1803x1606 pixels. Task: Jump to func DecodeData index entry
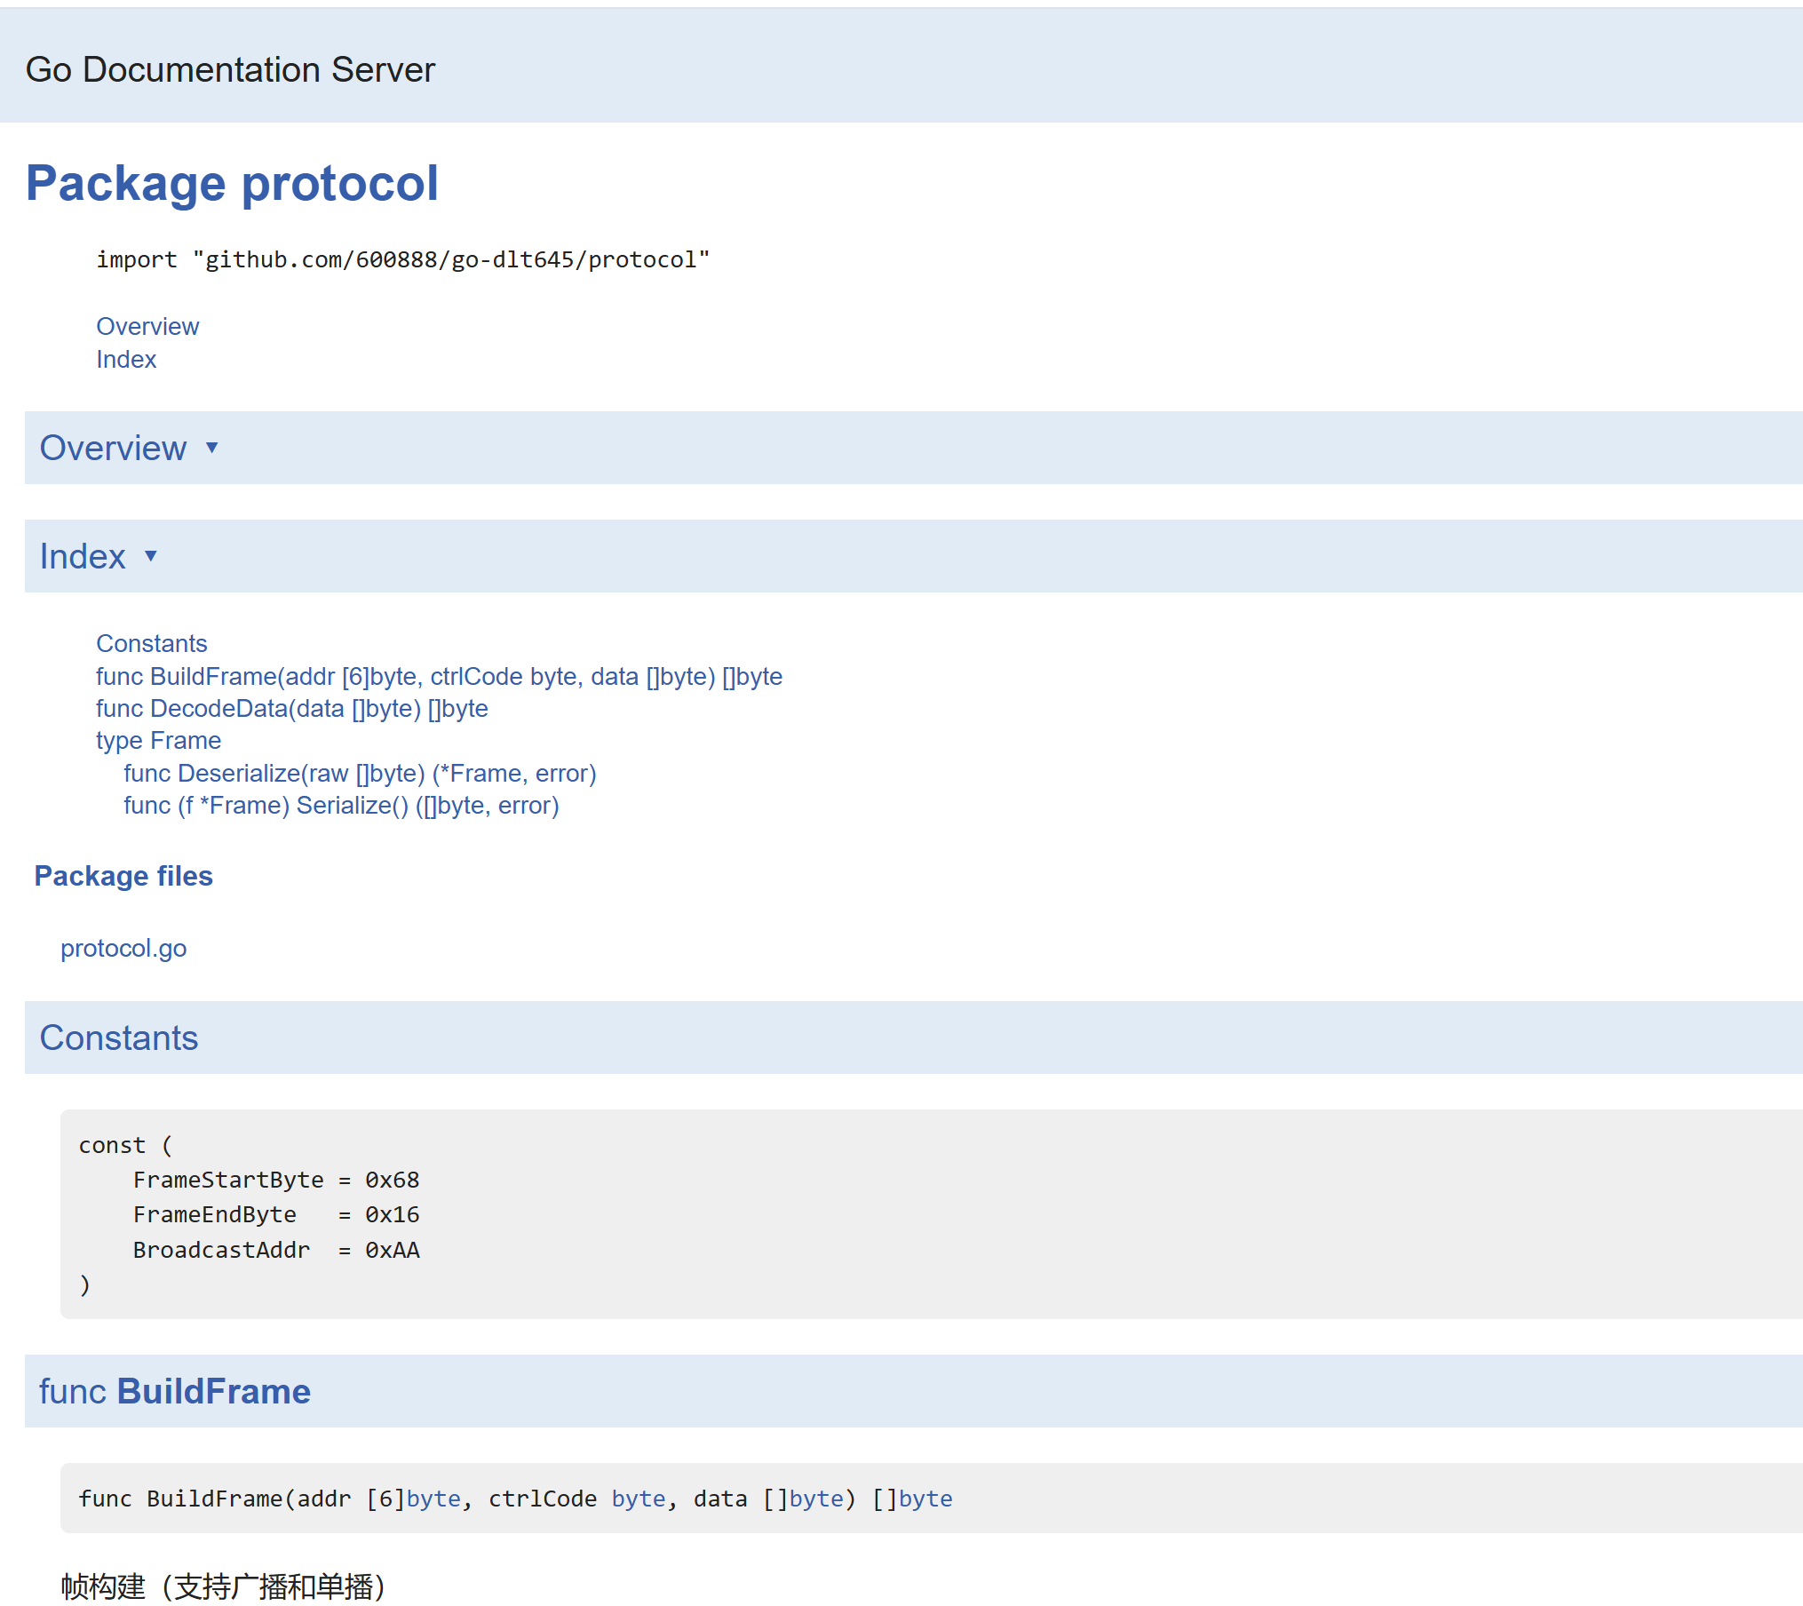[291, 708]
